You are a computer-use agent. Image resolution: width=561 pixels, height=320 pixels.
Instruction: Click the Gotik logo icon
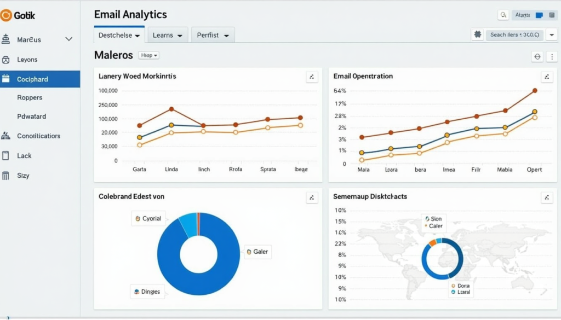pos(7,15)
